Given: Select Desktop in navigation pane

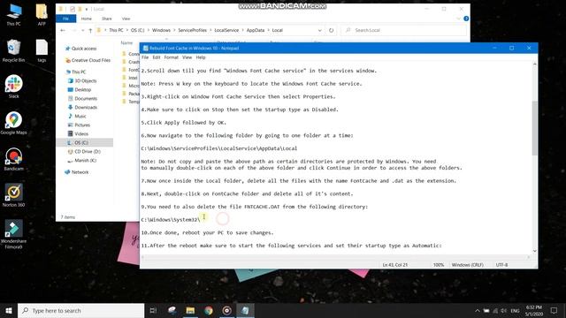Looking at the screenshot, I should tap(80, 89).
